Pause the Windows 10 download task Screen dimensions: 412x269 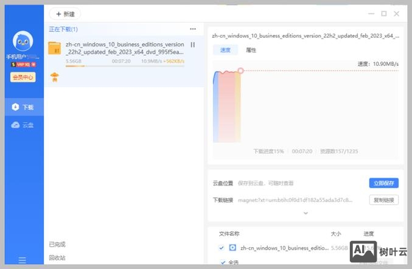coord(193,44)
